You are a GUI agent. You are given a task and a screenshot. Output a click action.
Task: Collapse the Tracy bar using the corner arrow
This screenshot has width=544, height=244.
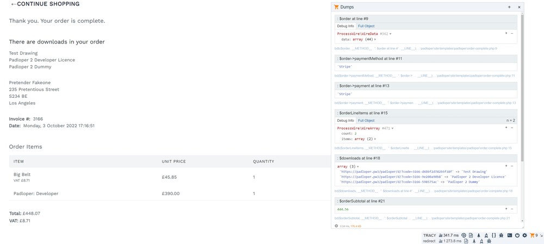pos(542,236)
